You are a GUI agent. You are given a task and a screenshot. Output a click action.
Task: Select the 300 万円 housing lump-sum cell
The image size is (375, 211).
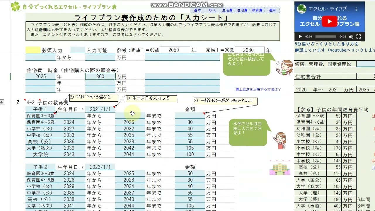click(x=100, y=76)
